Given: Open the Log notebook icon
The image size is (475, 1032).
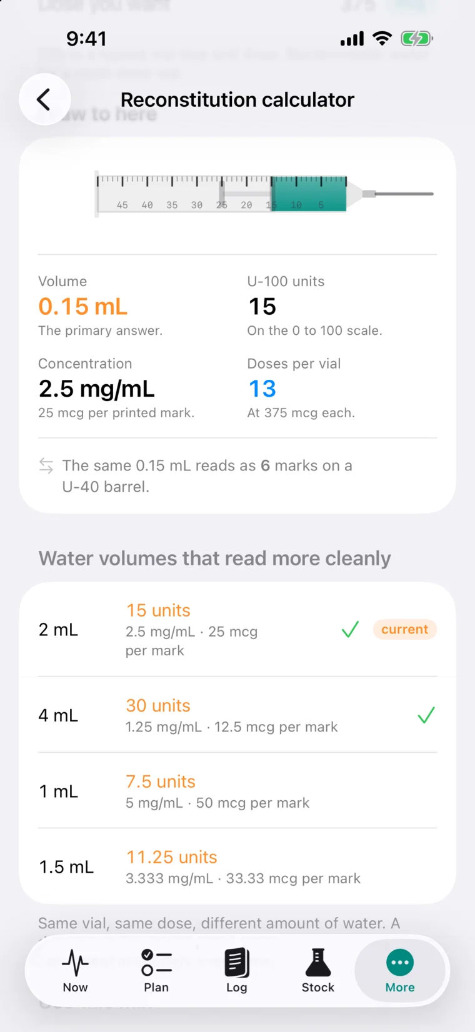Looking at the screenshot, I should pos(237,963).
